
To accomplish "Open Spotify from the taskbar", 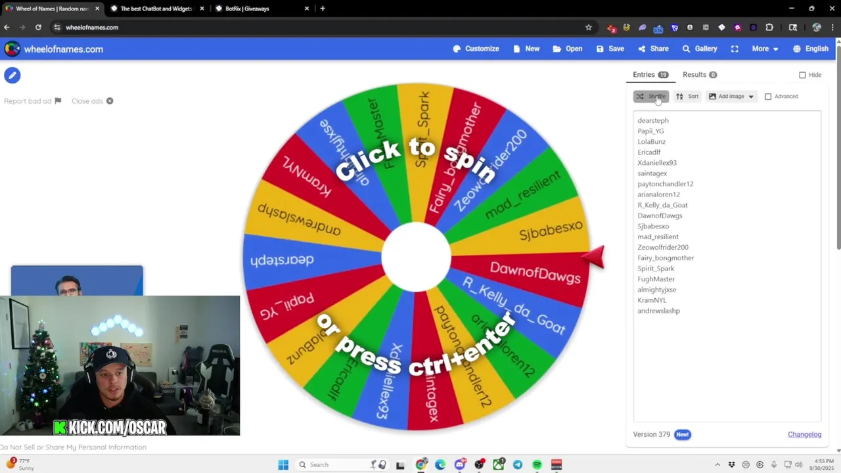I will 537,464.
